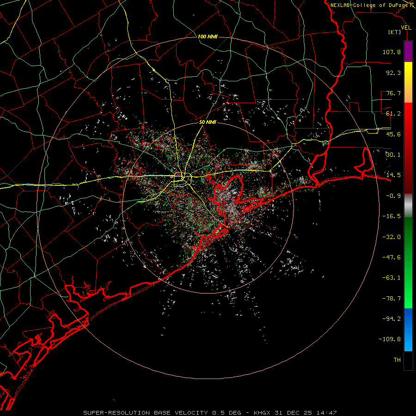Pick the red band of the velocity scale

(x=408, y=148)
